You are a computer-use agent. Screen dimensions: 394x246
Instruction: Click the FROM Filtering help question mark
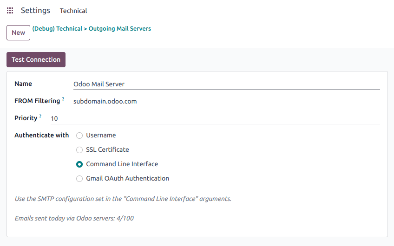coord(63,99)
